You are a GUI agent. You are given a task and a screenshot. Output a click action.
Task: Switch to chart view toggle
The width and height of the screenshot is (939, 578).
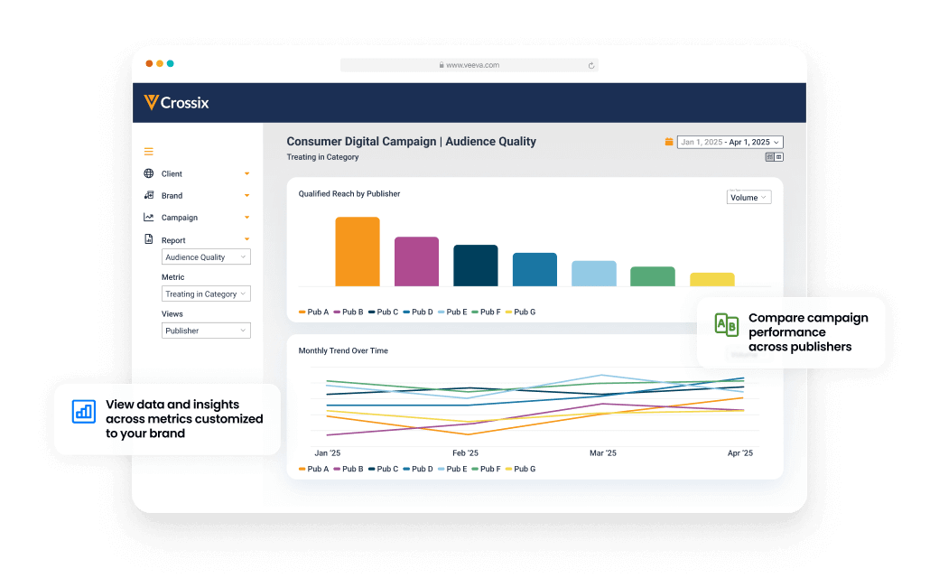769,156
